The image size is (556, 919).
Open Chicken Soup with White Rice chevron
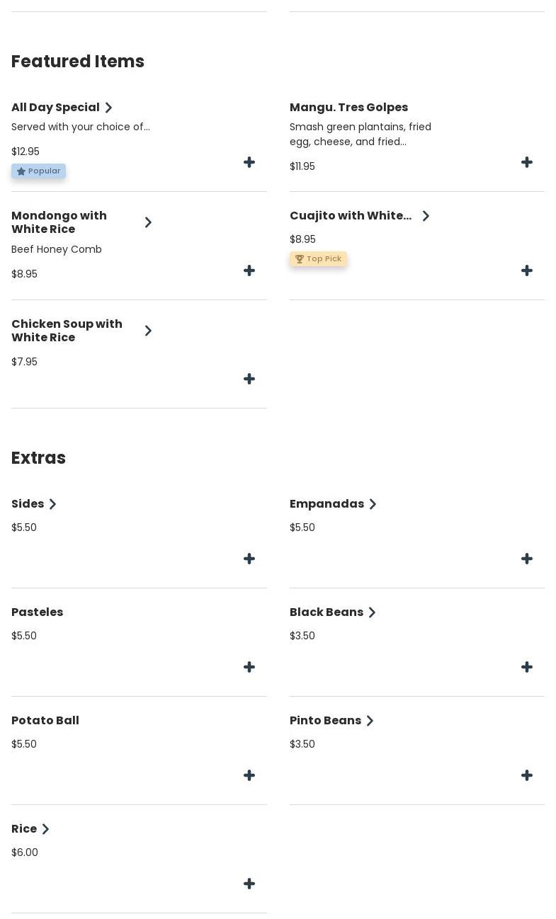(x=148, y=331)
